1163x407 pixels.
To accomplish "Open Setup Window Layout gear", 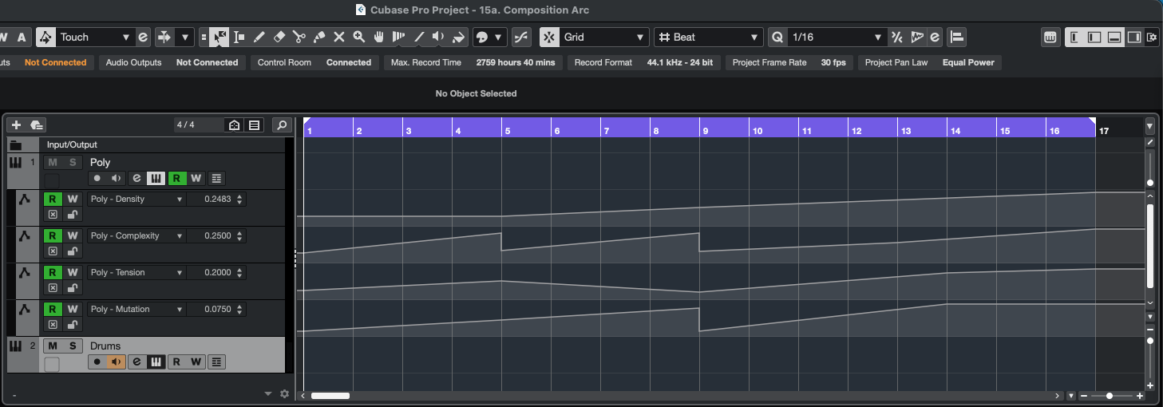I will pyautogui.click(x=1151, y=37).
